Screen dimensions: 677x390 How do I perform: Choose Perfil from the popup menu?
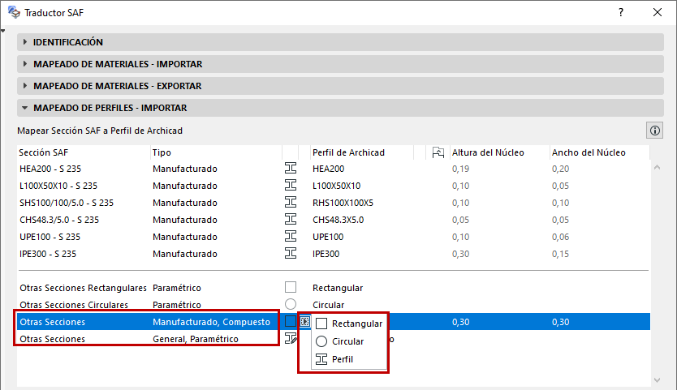349,359
